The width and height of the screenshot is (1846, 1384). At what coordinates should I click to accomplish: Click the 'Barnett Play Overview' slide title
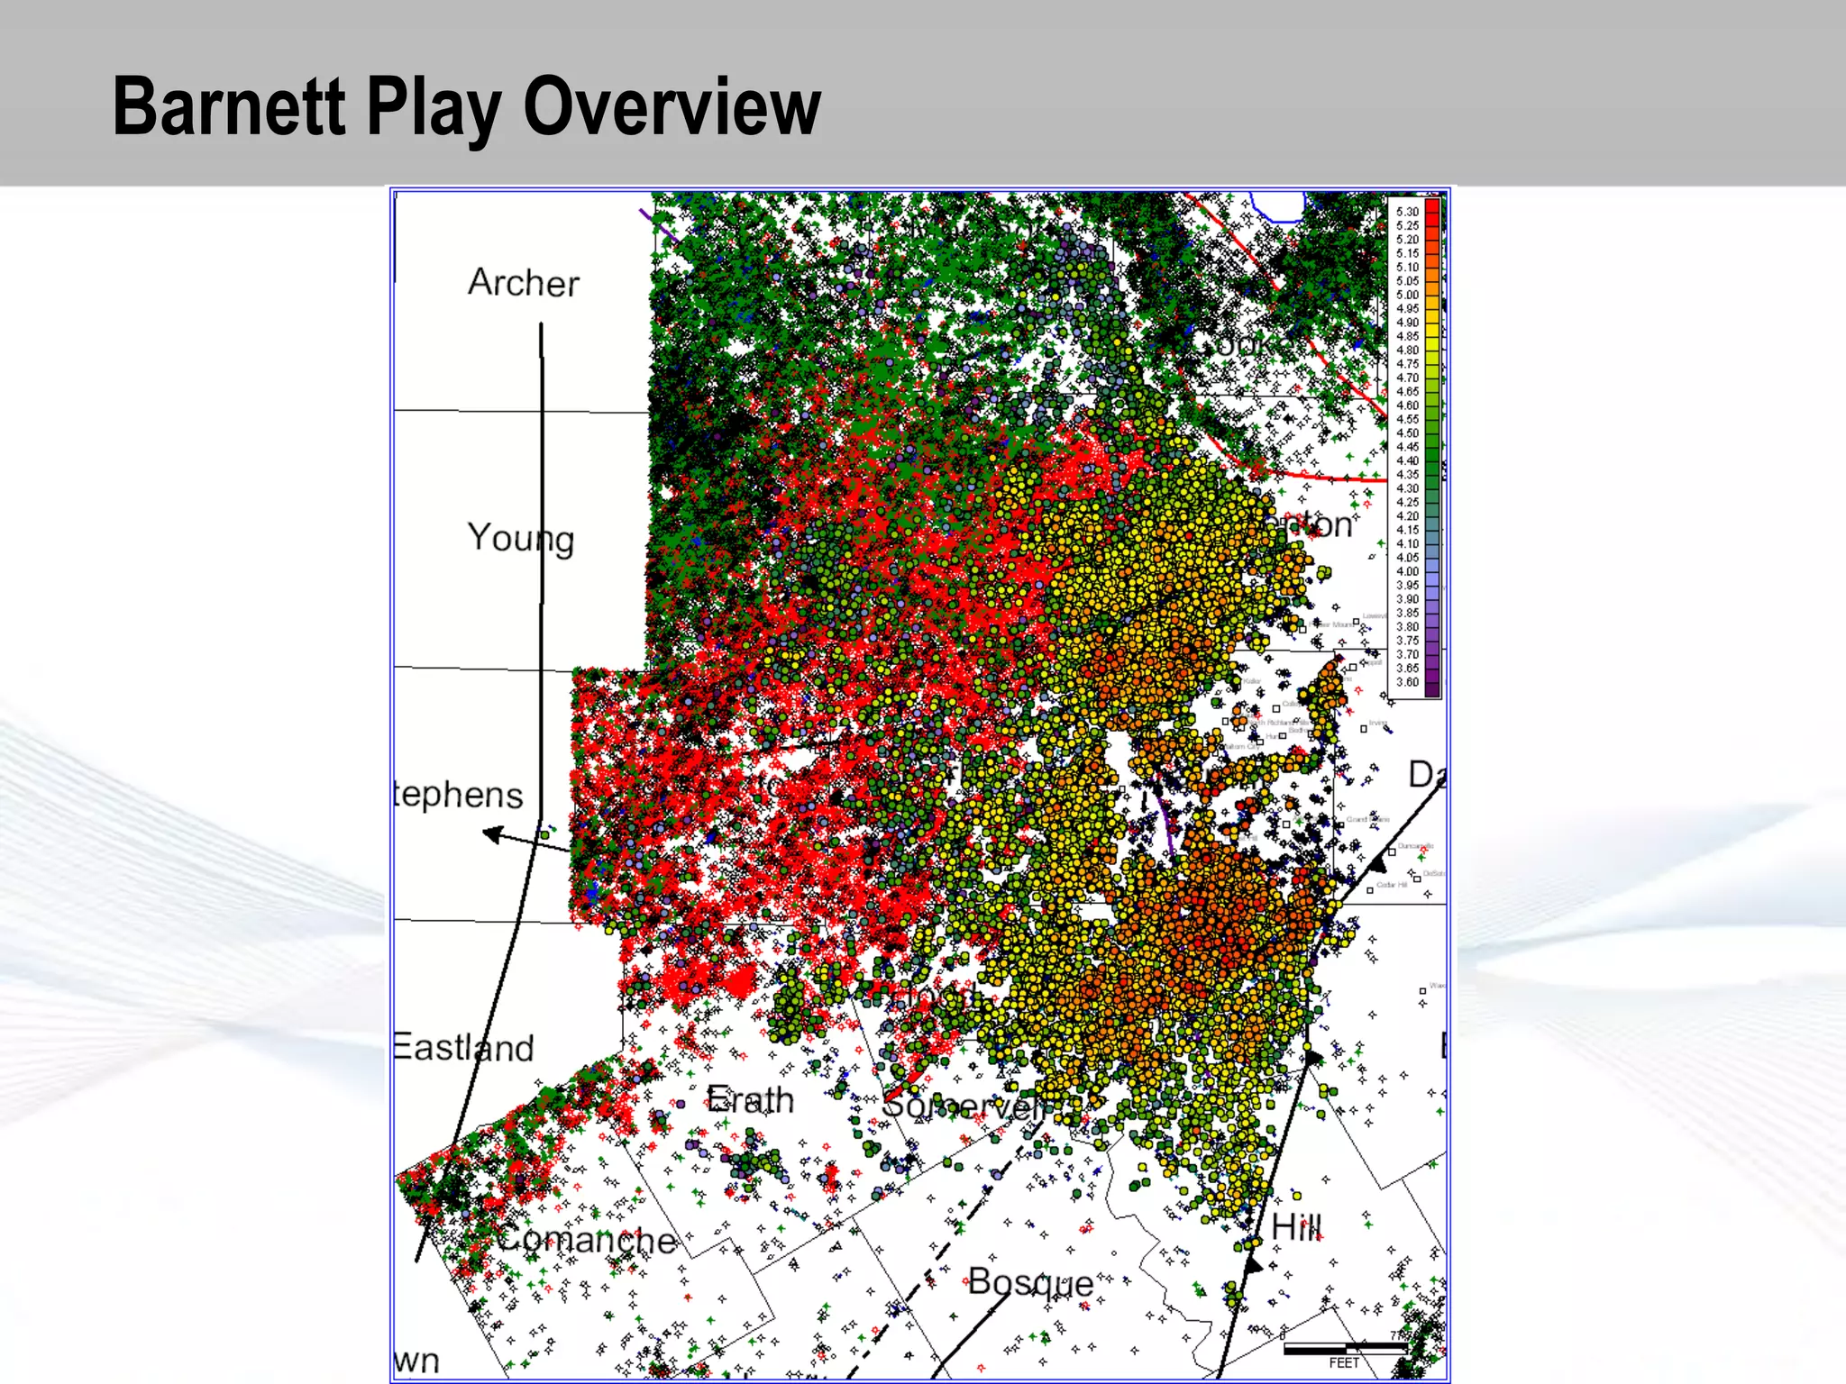tap(466, 108)
